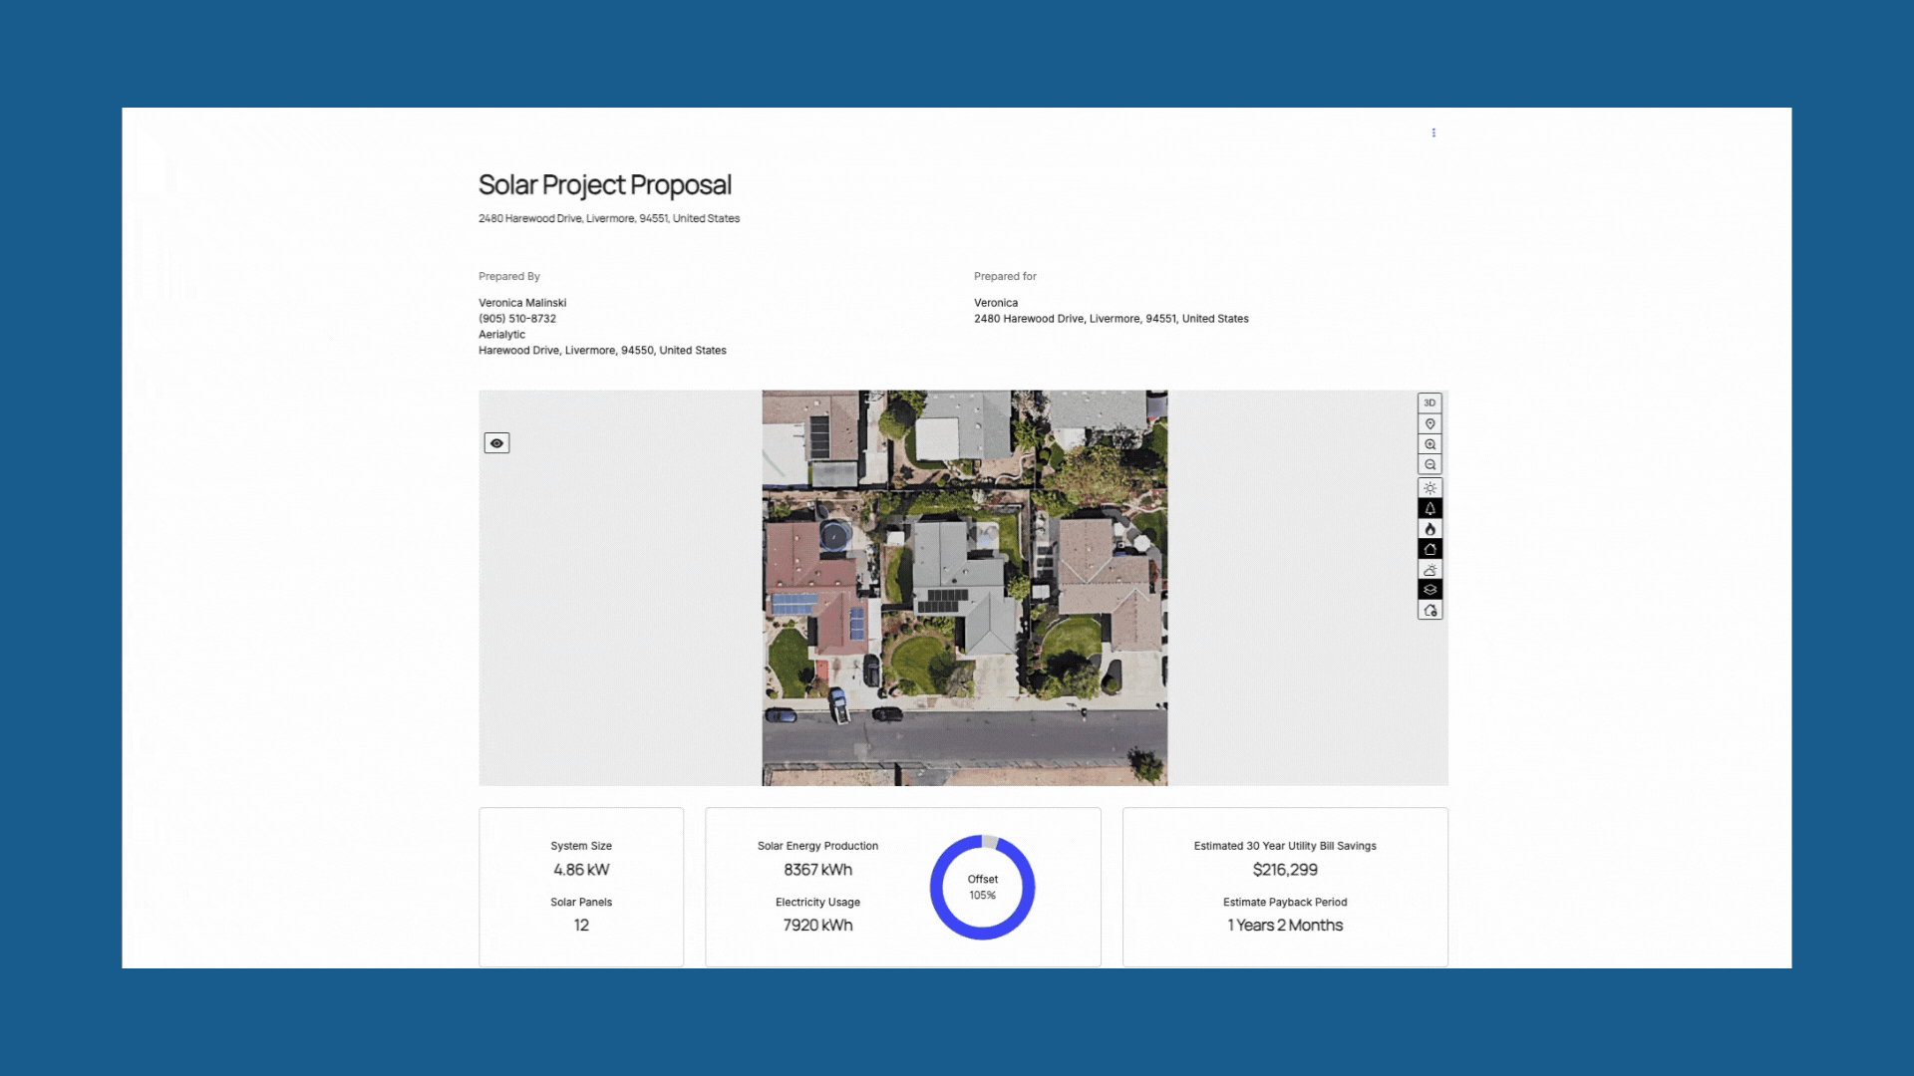Zoom out of the aerial map
The height and width of the screenshot is (1076, 1914).
(1430, 465)
